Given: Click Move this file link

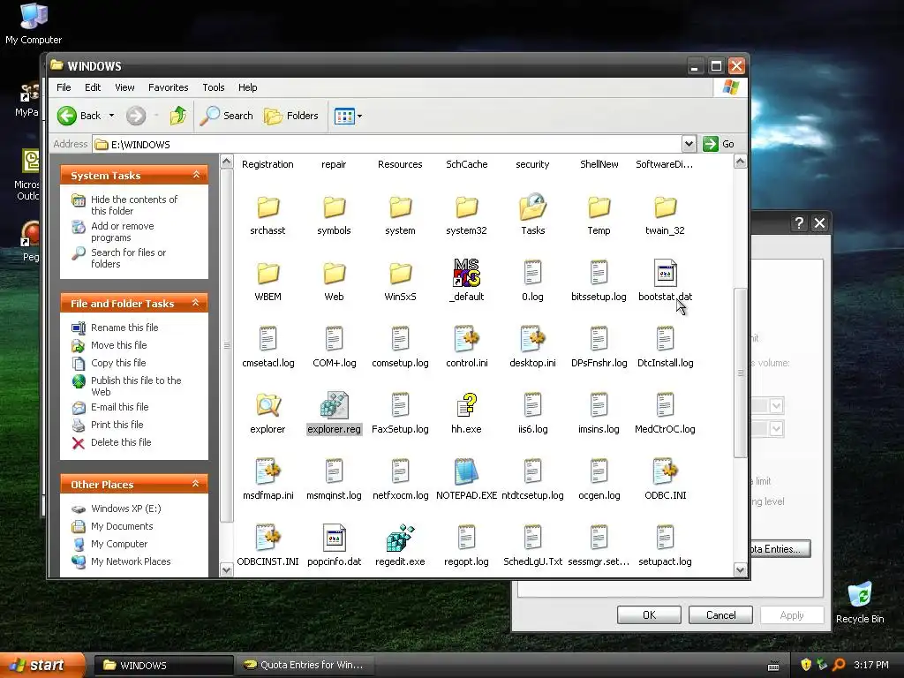Looking at the screenshot, I should pos(119,345).
